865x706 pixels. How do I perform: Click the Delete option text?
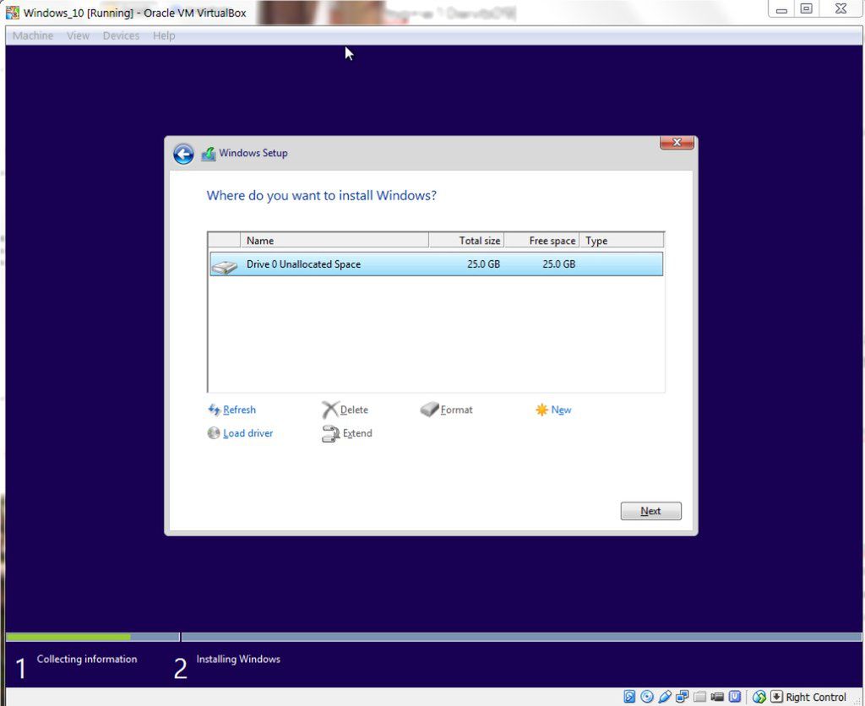pos(354,410)
